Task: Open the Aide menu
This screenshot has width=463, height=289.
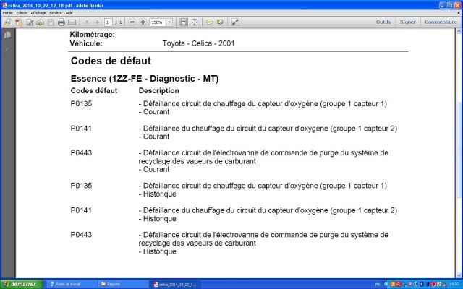Action: [69, 13]
